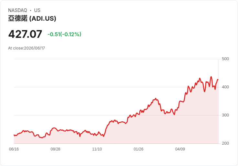Image resolution: width=238 pixels, height=166 pixels.
Task: Click the 亞德諾 (ADI.US) stock title
Action: click(x=32, y=18)
